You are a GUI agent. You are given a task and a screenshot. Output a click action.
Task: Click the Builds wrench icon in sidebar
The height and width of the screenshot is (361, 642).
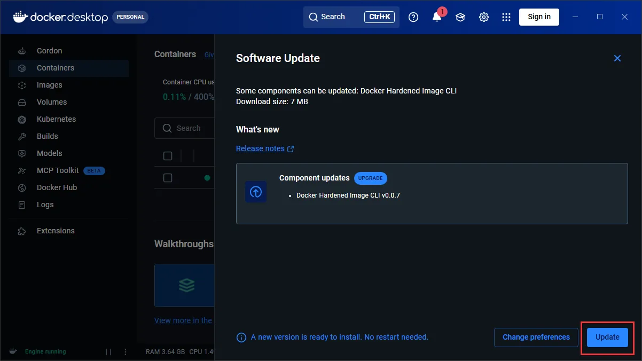point(22,136)
